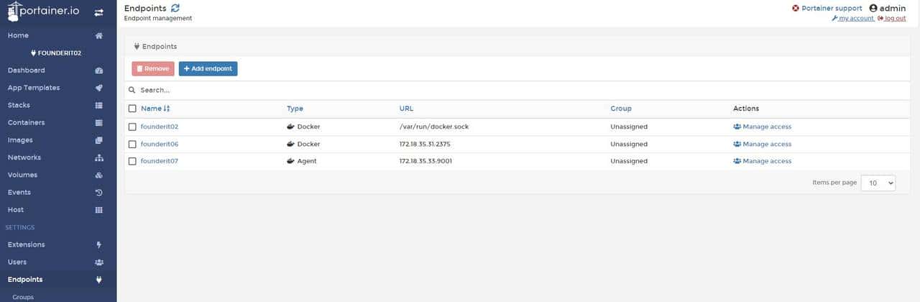Click the Extensions bolt icon
920x302 pixels.
[99, 245]
